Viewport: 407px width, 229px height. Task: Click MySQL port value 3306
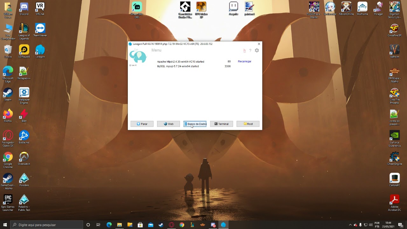pos(228,66)
